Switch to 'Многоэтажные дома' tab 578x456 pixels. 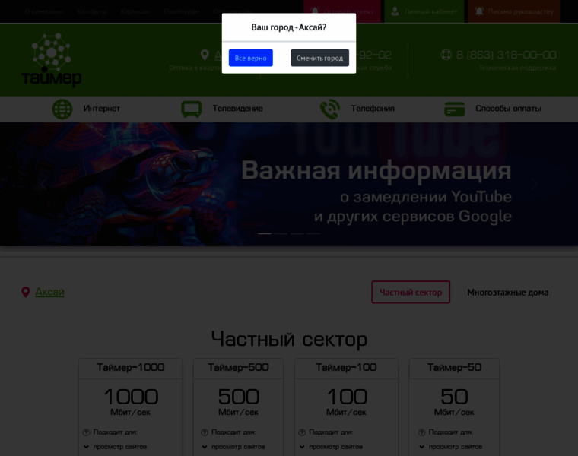pos(507,292)
